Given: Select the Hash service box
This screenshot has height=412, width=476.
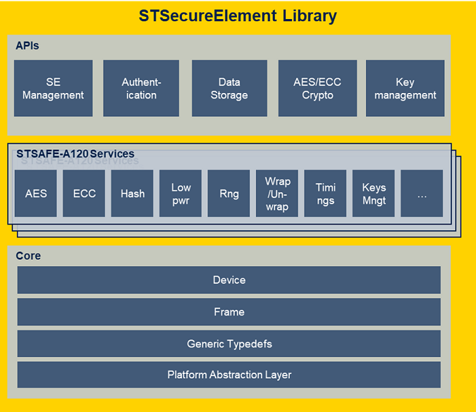Looking at the screenshot, I should pos(133,193).
